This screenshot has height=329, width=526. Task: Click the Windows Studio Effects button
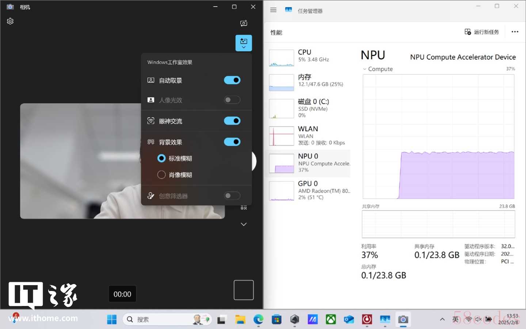coord(244,43)
